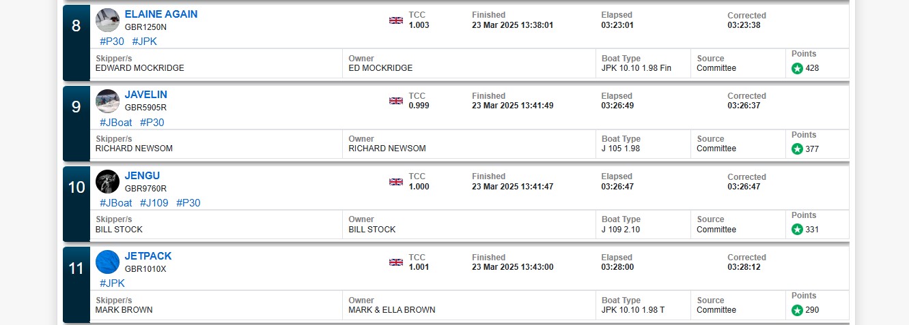Click the JETPACK blue avatar image
The image size is (909, 325).
tap(107, 262)
